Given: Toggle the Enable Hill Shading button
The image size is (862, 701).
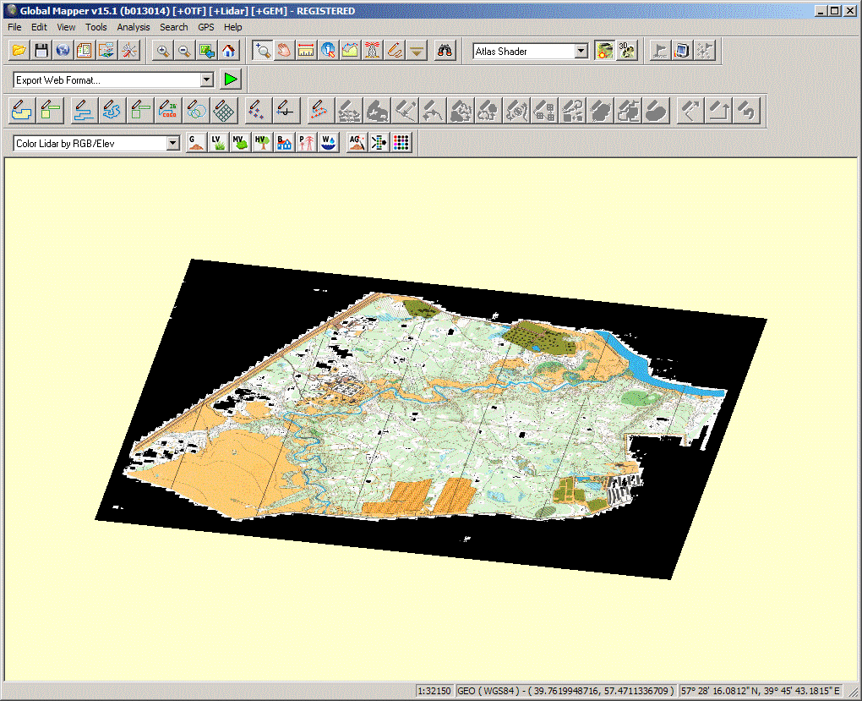Looking at the screenshot, I should click(x=603, y=51).
